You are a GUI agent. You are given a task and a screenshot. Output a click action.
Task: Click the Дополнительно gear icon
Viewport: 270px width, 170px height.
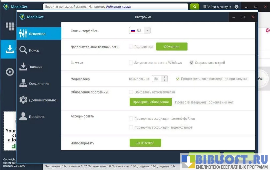click(23, 100)
